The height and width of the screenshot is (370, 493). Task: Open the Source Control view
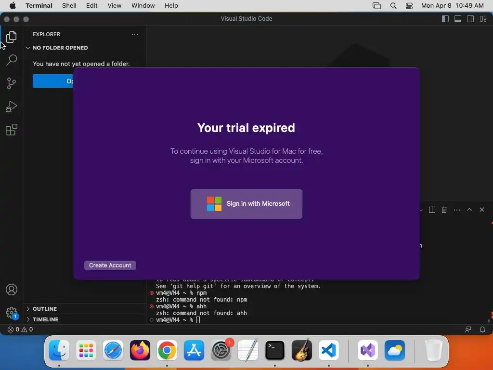coord(12,83)
